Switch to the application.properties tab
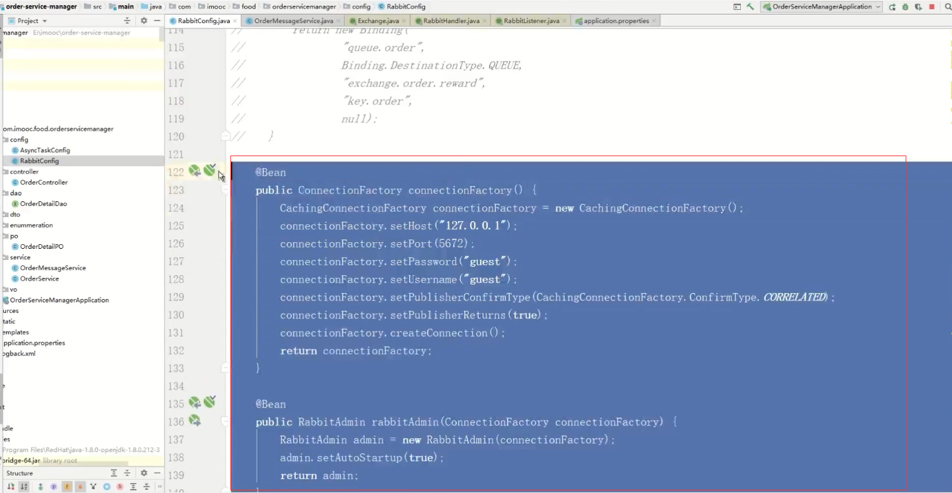Viewport: 952px width, 493px height. (x=616, y=21)
